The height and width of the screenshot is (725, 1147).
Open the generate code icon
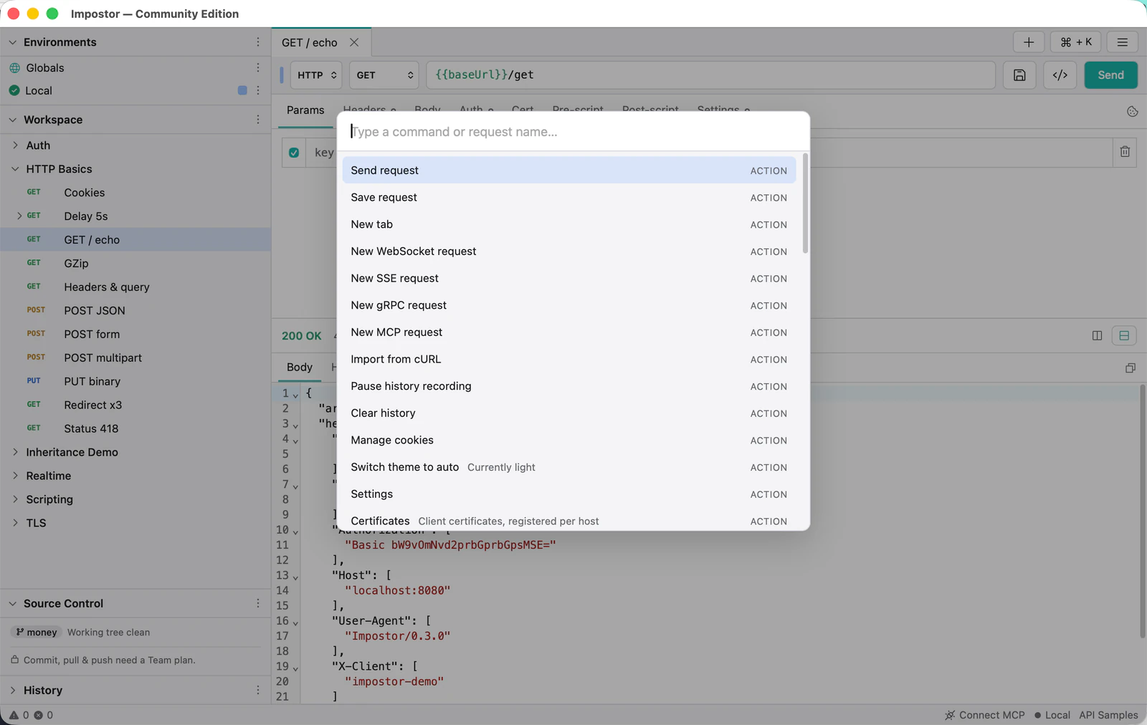(1060, 75)
